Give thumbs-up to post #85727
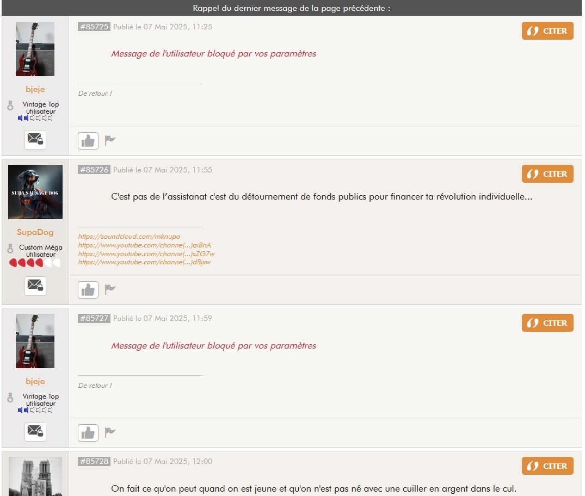585x496 pixels. 88,432
